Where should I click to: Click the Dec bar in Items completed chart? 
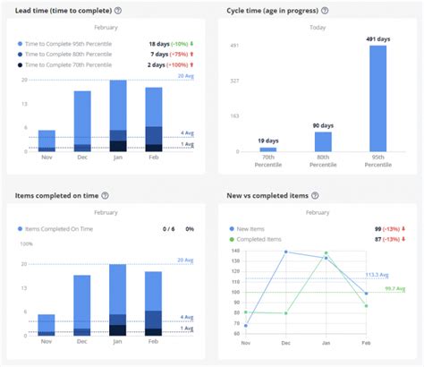click(x=82, y=305)
